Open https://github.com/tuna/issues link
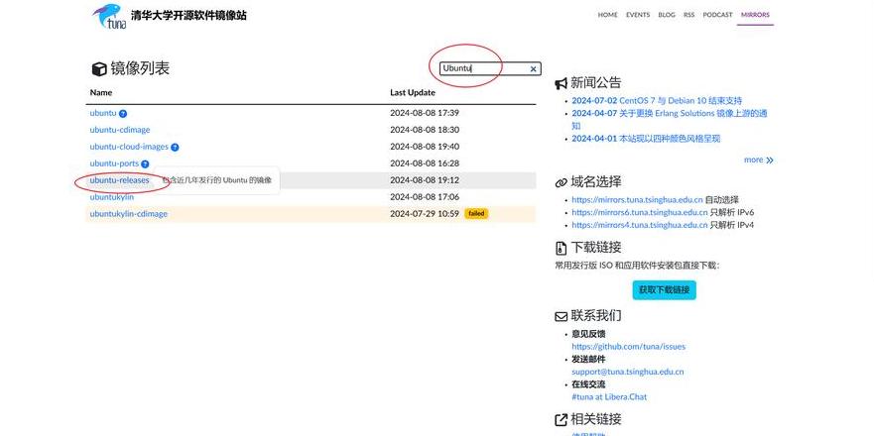Image resolution: width=874 pixels, height=436 pixels. pyautogui.click(x=629, y=347)
